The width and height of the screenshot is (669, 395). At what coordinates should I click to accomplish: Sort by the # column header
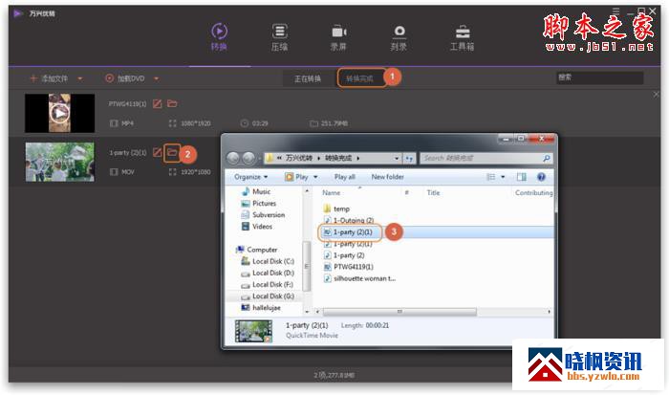click(406, 193)
